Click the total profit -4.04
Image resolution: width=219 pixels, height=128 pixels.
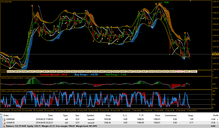click(213, 126)
